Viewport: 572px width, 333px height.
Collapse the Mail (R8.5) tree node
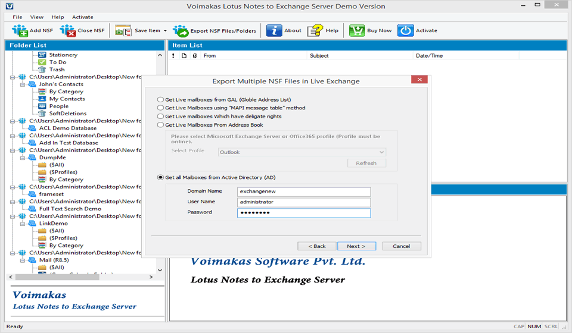point(23,260)
